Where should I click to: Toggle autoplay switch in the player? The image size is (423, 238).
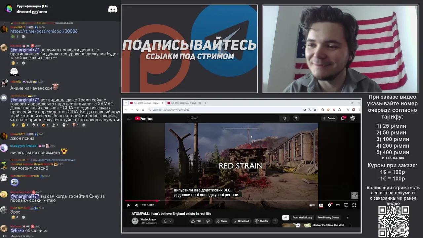[x=312, y=205]
